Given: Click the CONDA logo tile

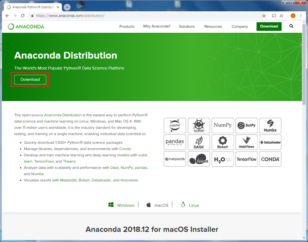Looking at the screenshot, I should pyautogui.click(x=270, y=159).
